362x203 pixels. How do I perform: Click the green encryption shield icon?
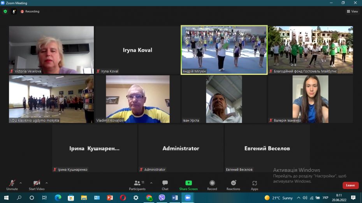click(5, 11)
